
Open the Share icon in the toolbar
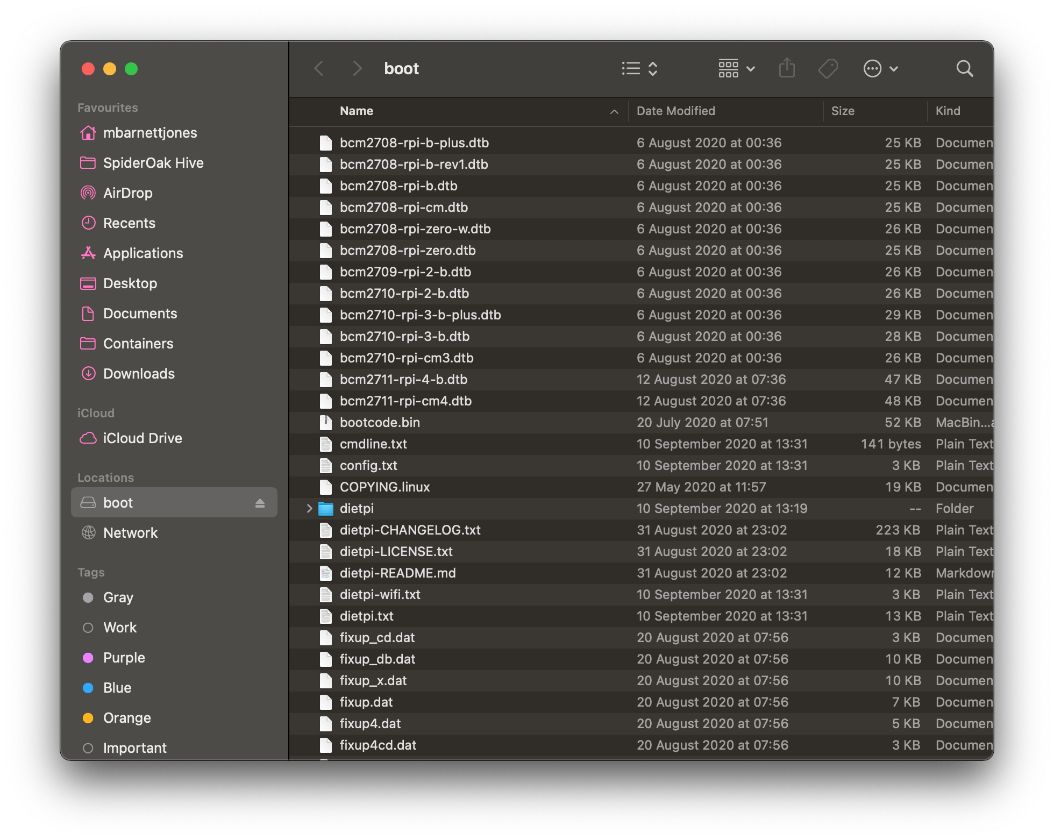[x=787, y=68]
